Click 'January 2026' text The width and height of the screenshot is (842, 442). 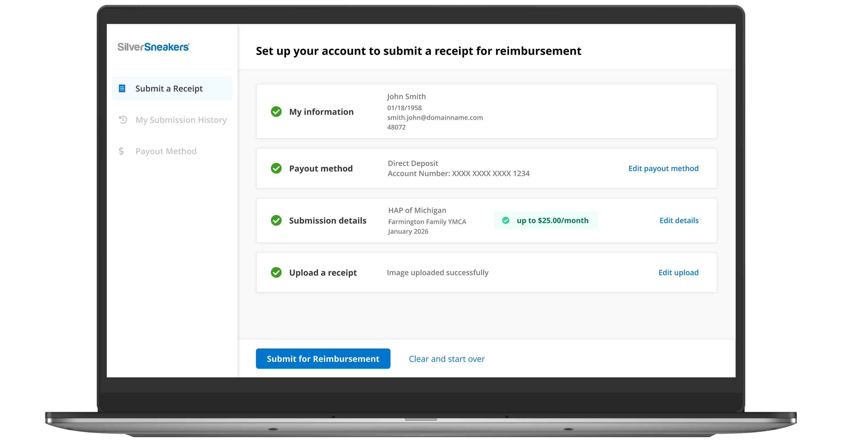[408, 231]
